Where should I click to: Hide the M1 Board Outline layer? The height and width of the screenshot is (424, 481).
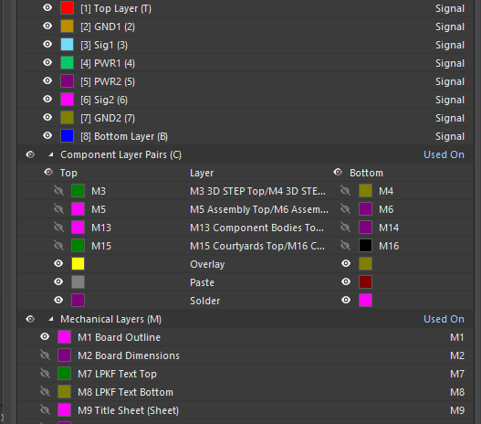point(45,337)
